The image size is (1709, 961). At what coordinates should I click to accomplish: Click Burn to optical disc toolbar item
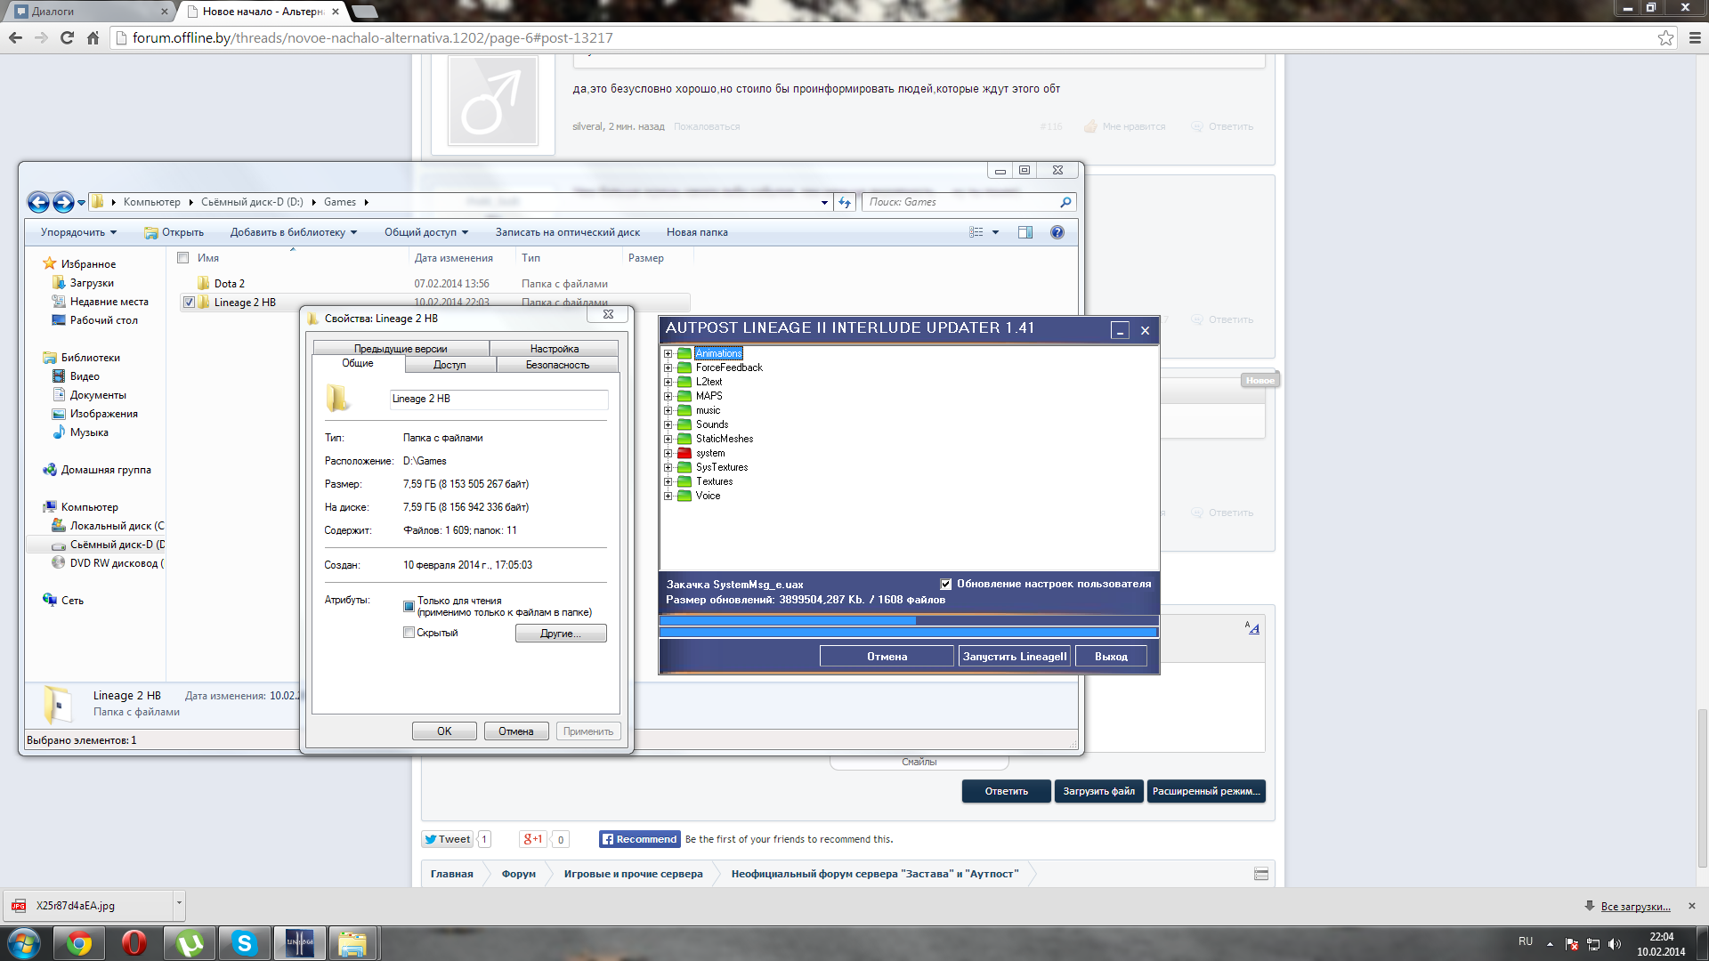568,232
